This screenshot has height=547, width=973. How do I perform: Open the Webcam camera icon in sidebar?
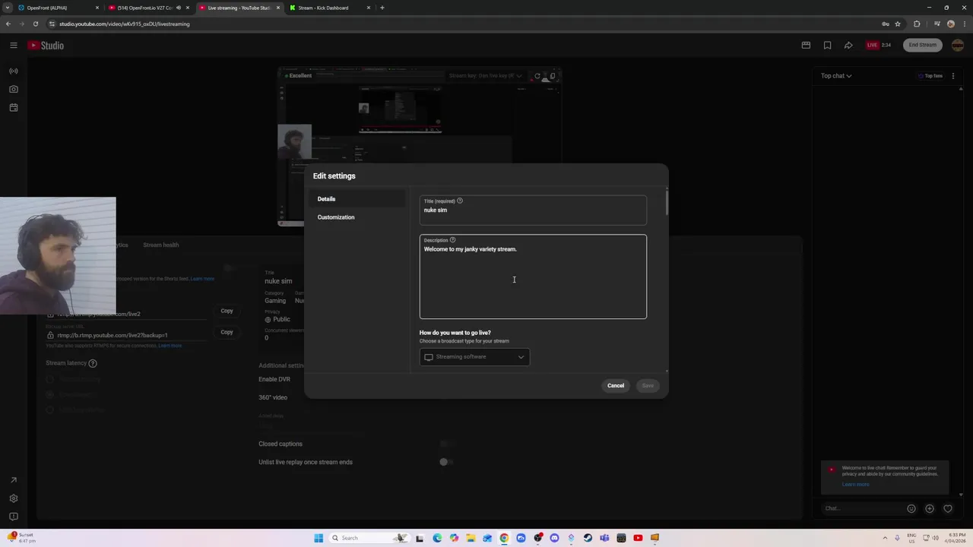[x=14, y=89]
